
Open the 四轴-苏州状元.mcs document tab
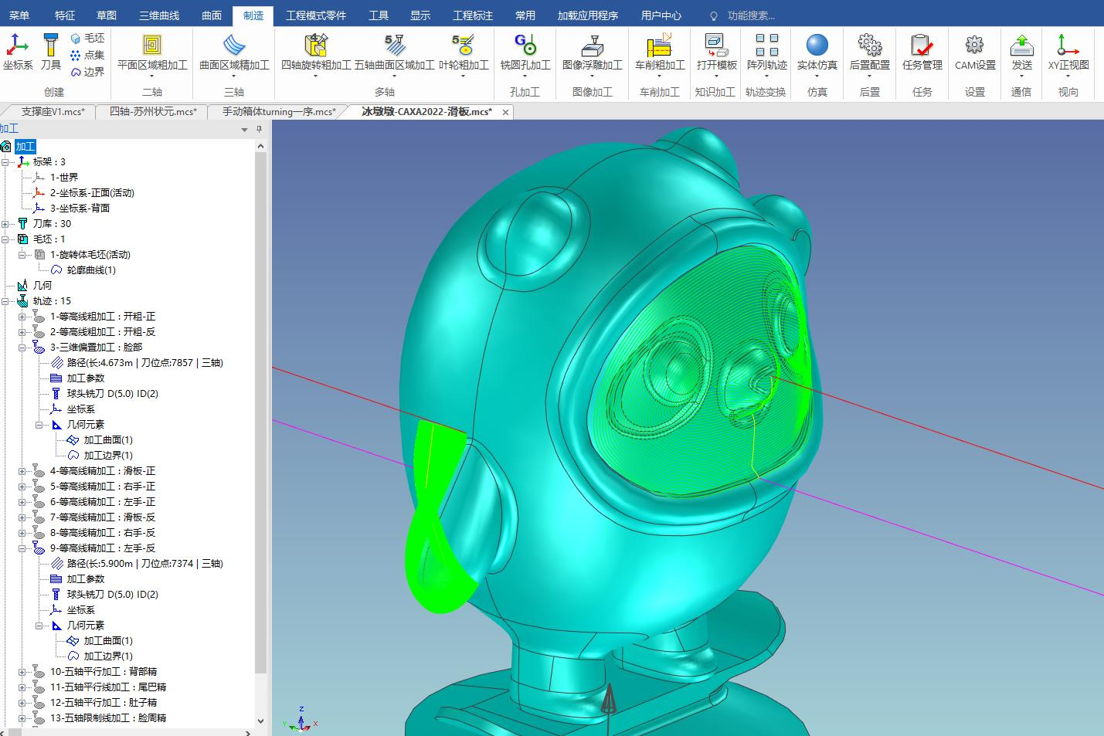click(x=153, y=112)
